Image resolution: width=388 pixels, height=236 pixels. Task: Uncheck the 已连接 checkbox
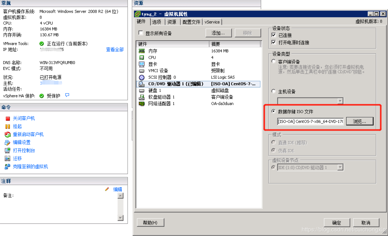(x=273, y=35)
